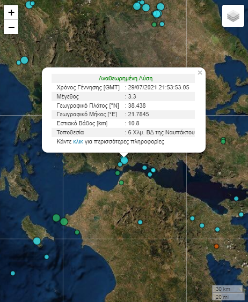Click the zoom out minus control

11,27
